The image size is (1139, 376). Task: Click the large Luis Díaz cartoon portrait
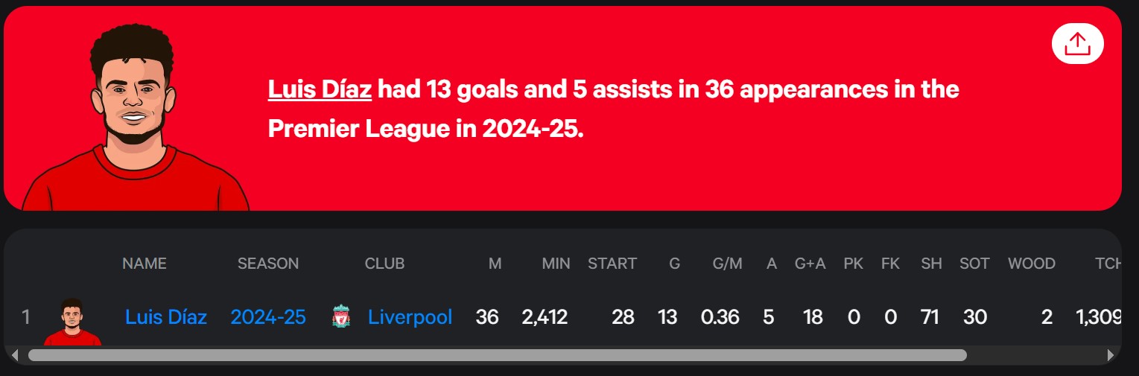pos(136,118)
